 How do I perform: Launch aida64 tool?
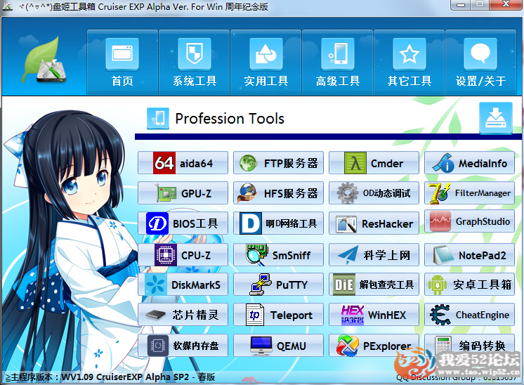[183, 163]
